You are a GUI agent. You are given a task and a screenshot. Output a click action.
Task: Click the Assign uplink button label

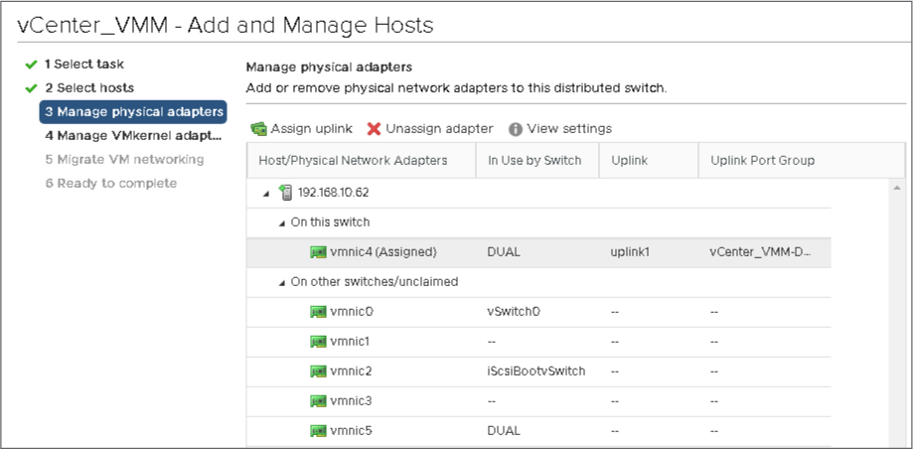click(312, 129)
